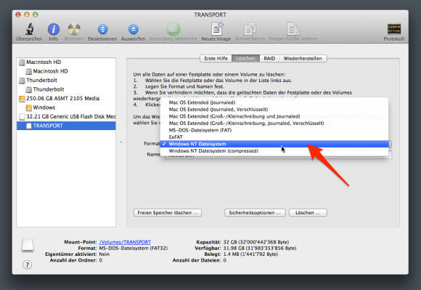Image resolution: width=421 pixels, height=290 pixels.
Task: Click the Verfügbar value 31.98 GB
Action: click(x=260, y=248)
